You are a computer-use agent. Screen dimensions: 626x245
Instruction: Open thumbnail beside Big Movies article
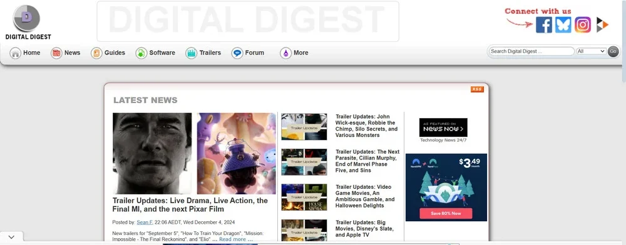coord(304,230)
